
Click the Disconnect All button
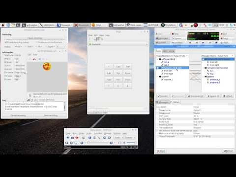point(196,96)
